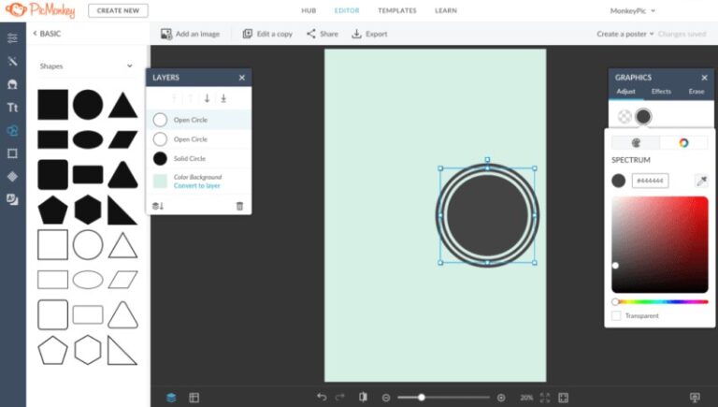Send layer to bottom arrow icon
The image size is (718, 407).
click(x=223, y=98)
